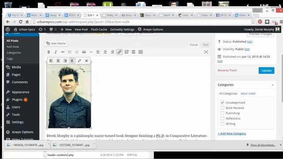
Task: Align the image right via image toolbar
Action: (65, 61)
